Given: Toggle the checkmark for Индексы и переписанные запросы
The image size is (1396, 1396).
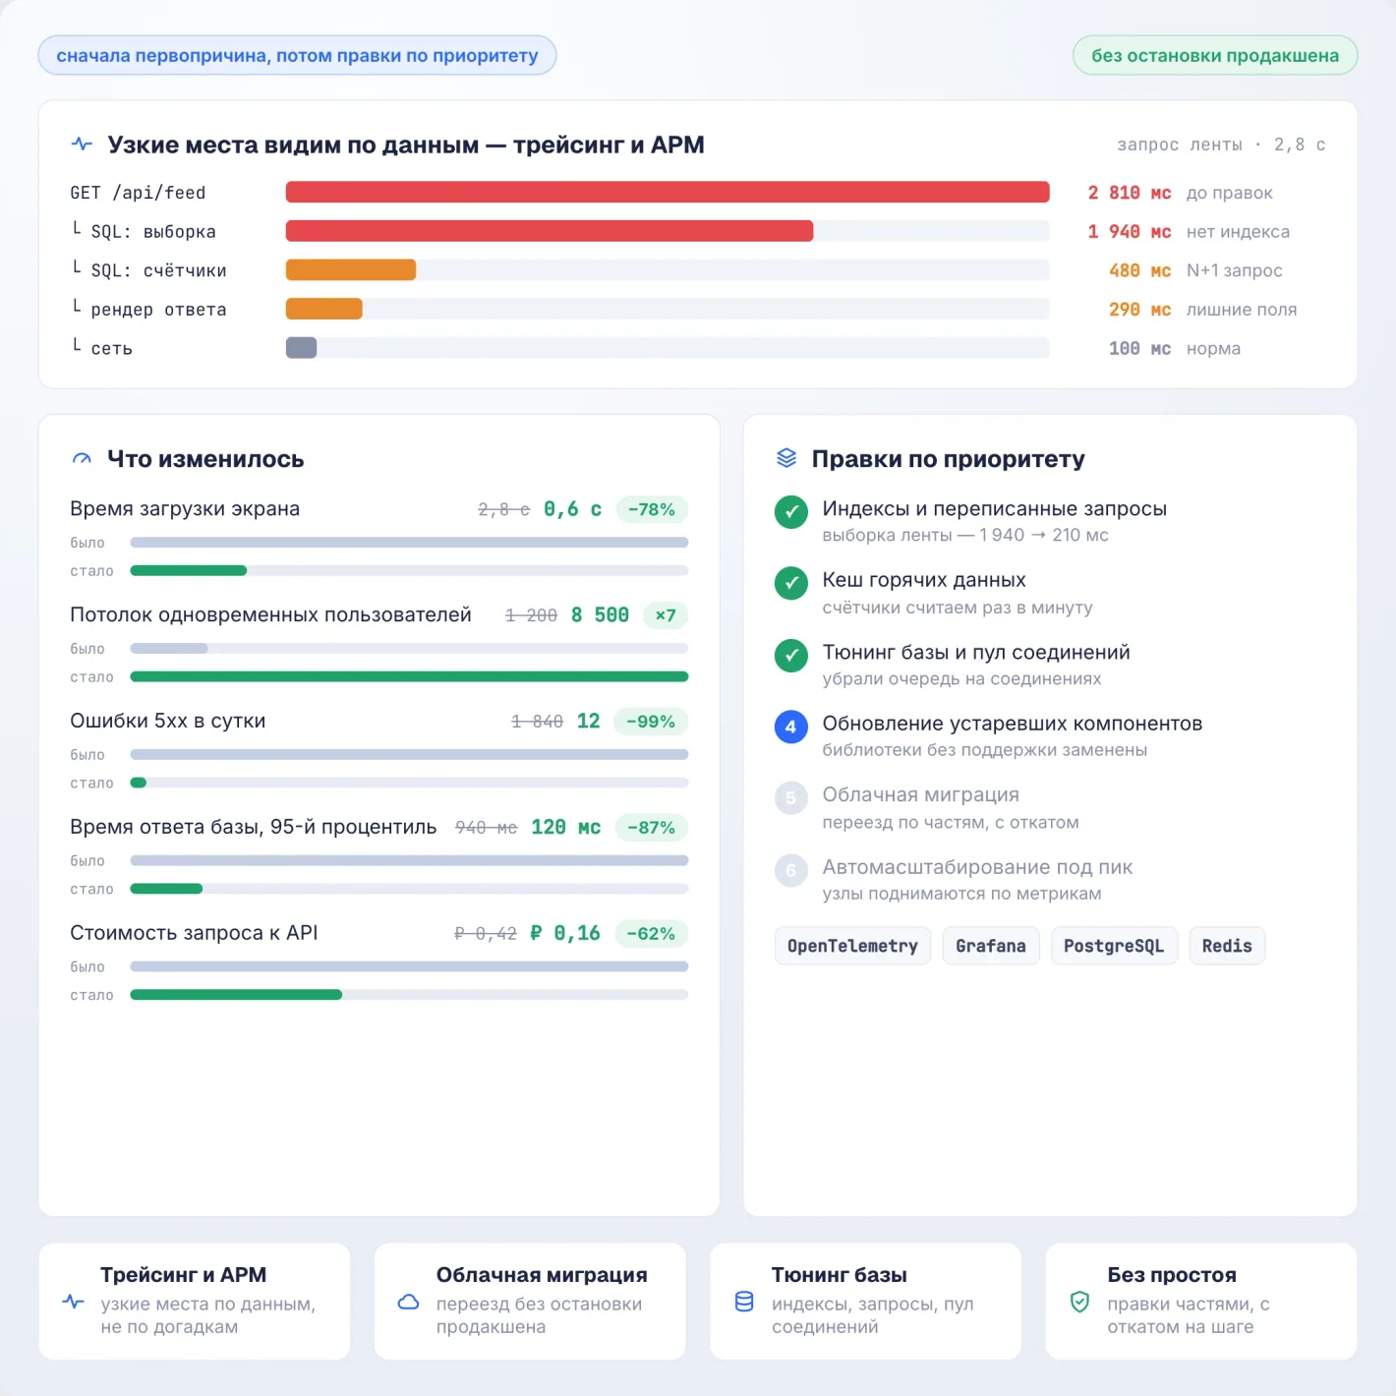Looking at the screenshot, I should (x=791, y=512).
